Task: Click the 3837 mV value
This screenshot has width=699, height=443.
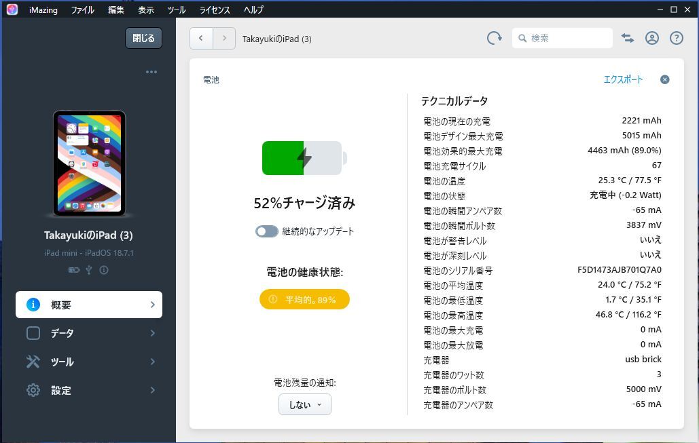Action: click(644, 225)
